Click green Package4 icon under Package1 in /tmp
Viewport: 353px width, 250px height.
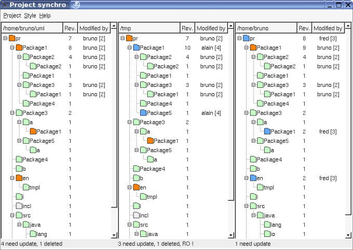pos(143,104)
